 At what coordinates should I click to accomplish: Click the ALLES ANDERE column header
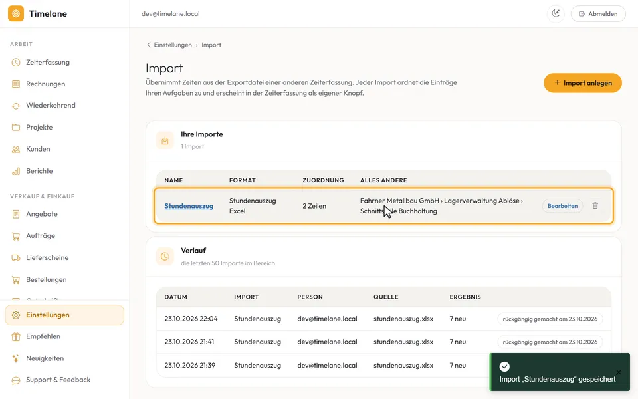pos(383,180)
